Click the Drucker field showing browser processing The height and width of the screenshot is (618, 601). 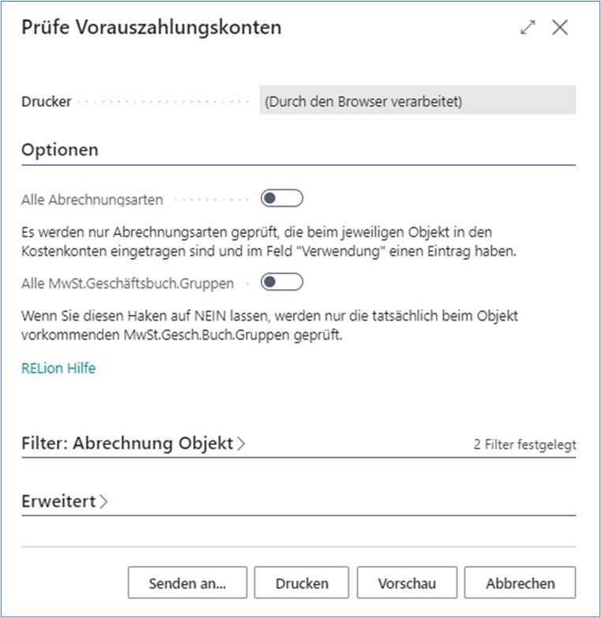pyautogui.click(x=417, y=102)
